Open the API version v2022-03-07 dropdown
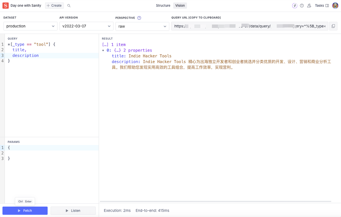 pyautogui.click(x=86, y=26)
